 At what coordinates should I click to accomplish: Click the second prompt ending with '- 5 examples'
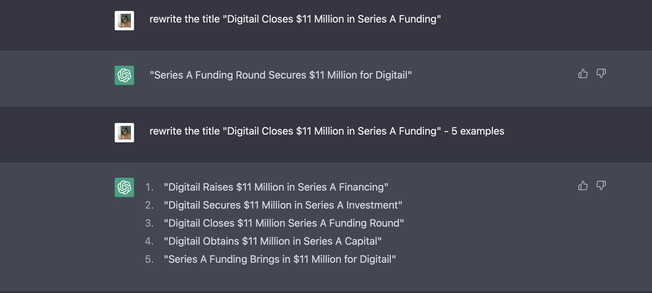click(x=327, y=131)
